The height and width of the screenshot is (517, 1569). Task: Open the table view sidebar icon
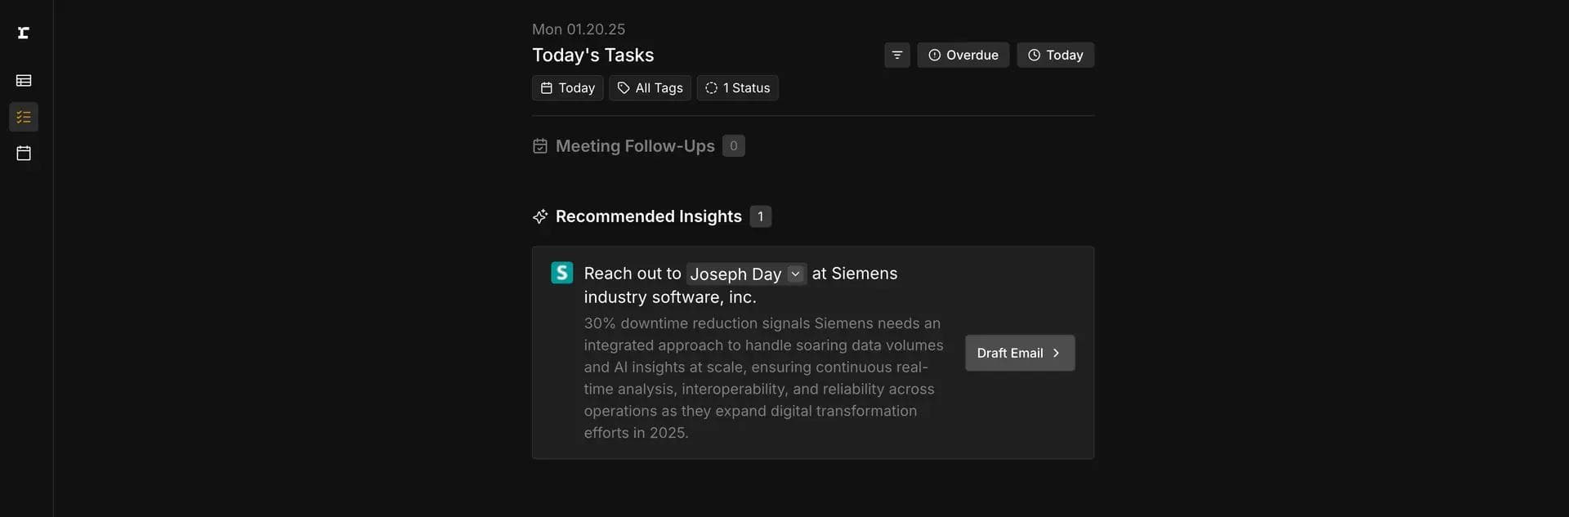[x=24, y=80]
